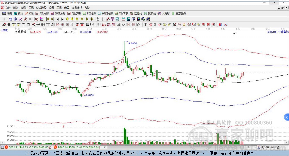Open the calculator icon
This screenshot has width=289, height=156.
point(128,19)
